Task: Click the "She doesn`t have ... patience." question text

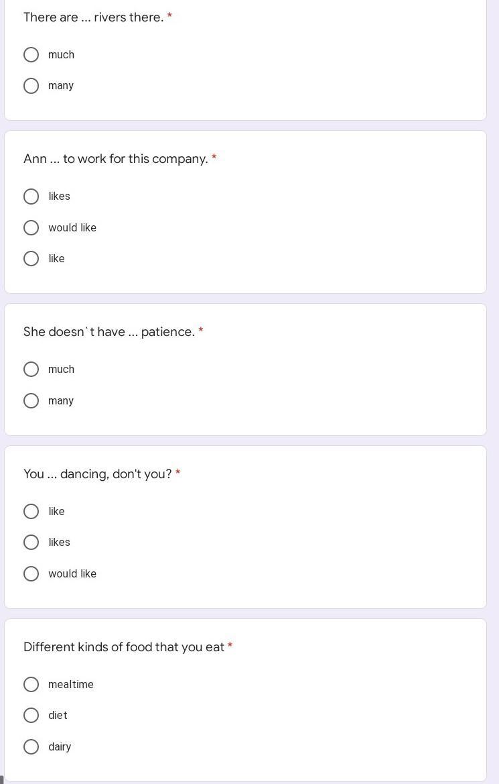Action: tap(109, 332)
